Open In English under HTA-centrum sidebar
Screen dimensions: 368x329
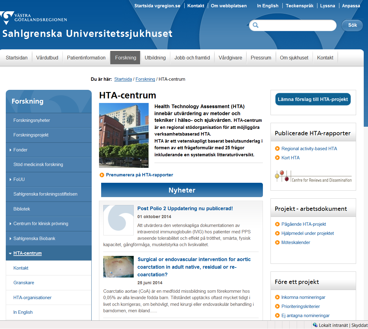pos(49,312)
